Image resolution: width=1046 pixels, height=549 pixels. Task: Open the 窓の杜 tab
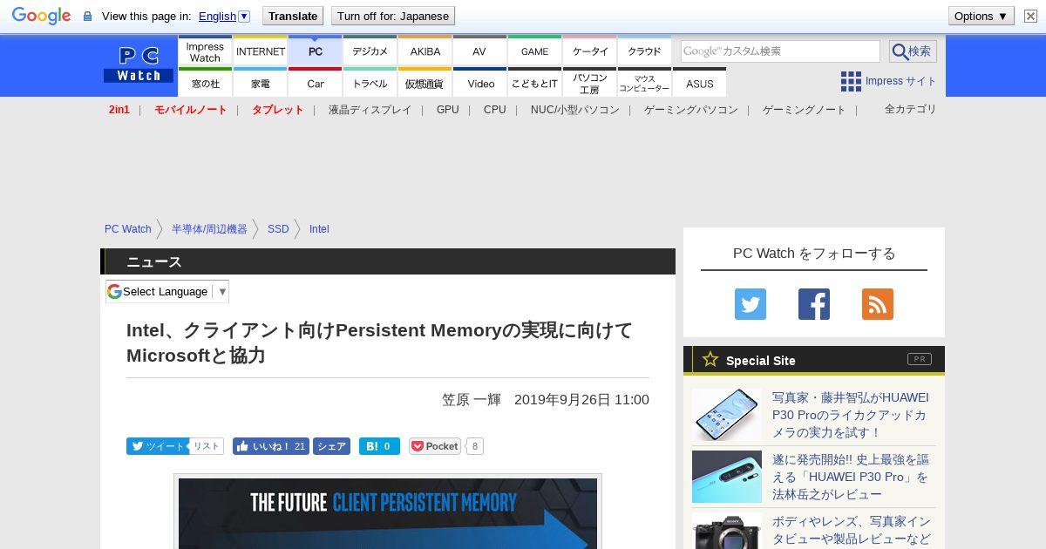point(205,83)
